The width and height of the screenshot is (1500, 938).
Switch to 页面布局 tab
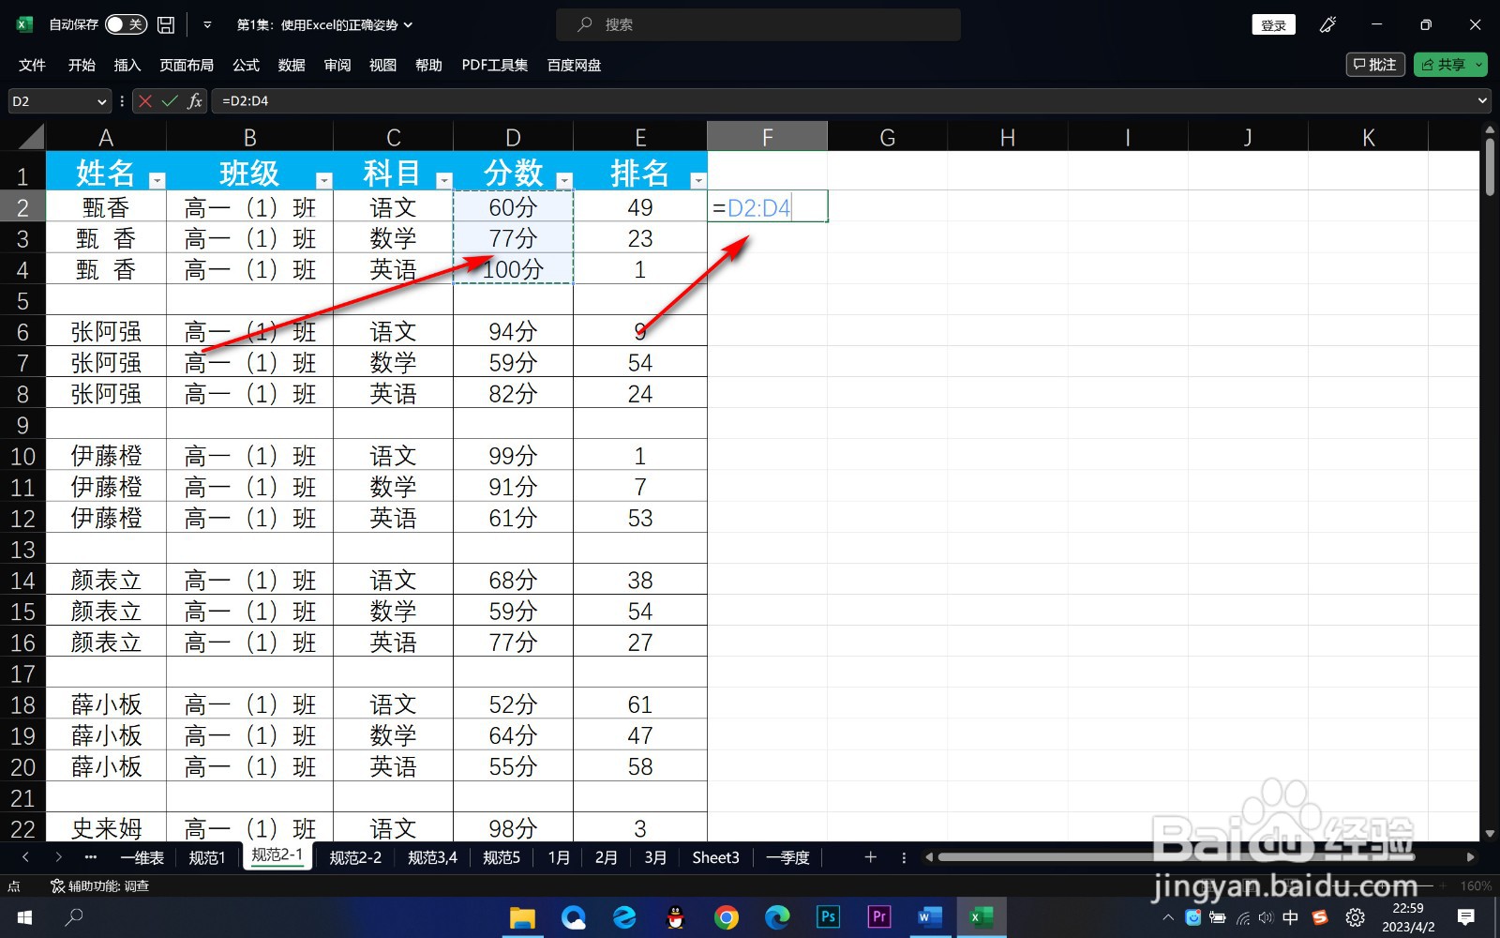point(187,65)
